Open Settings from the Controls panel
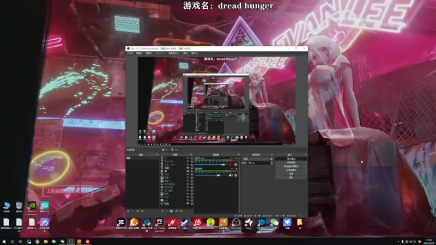436x245 pixels. (x=291, y=174)
